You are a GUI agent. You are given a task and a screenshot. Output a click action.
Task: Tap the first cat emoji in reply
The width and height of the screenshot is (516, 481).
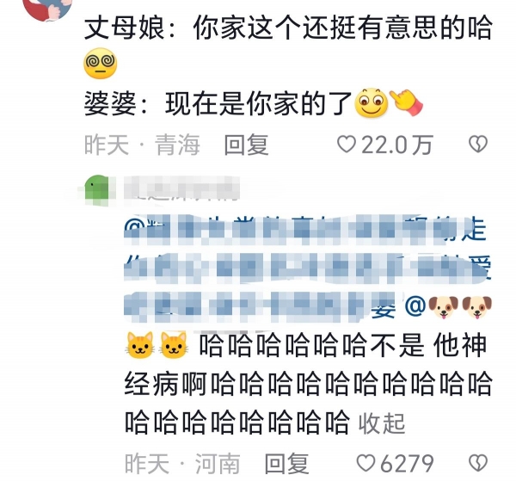pos(140,345)
